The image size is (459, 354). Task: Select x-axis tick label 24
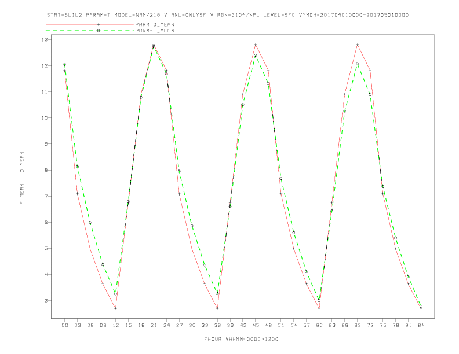pos(166,325)
